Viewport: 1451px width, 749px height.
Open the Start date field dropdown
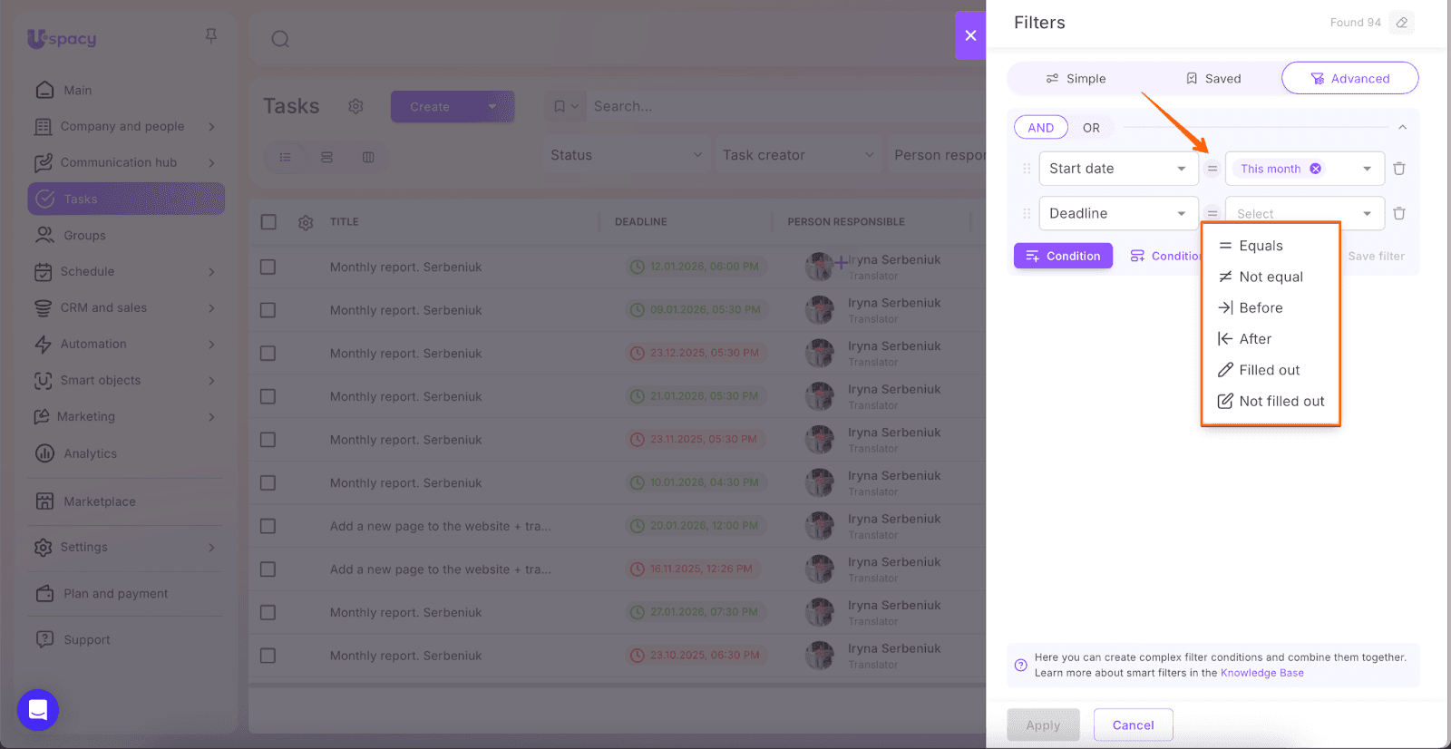tap(1118, 169)
